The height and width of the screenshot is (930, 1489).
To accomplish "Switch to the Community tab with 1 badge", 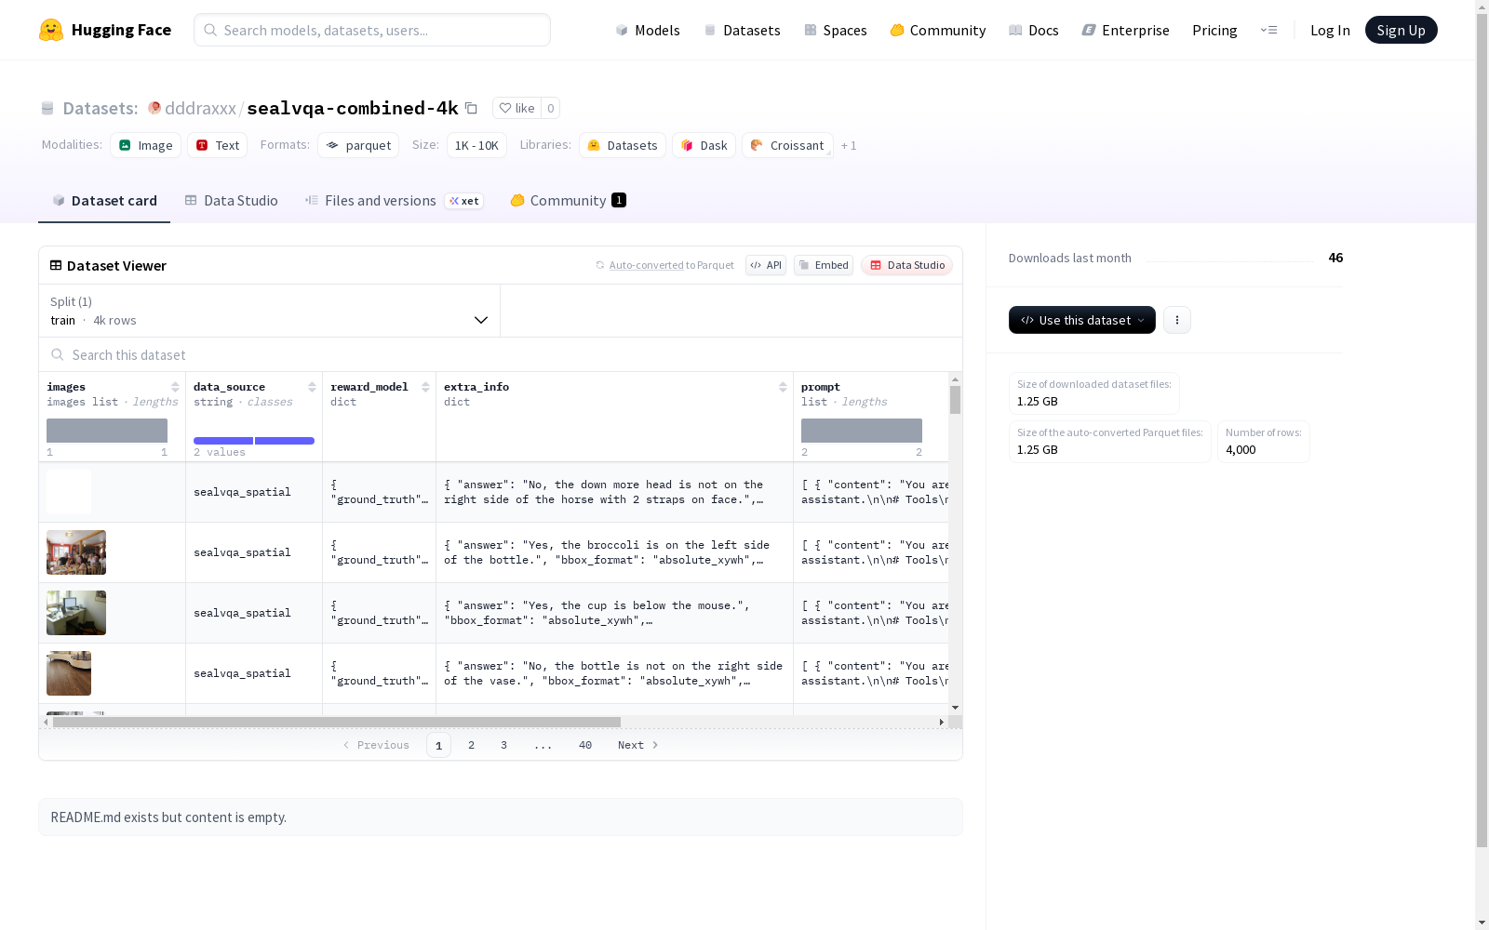I will point(568,201).
